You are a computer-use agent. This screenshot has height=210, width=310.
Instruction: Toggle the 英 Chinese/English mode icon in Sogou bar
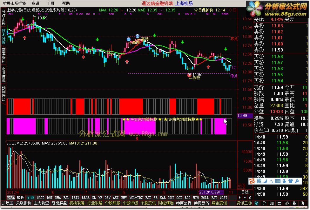tap(259, 181)
